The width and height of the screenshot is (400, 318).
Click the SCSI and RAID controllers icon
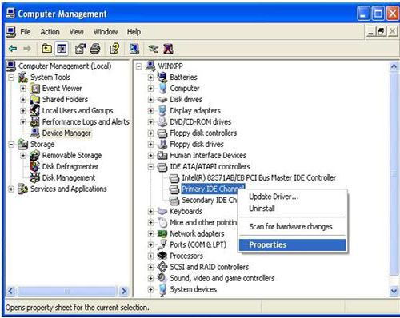[162, 267]
